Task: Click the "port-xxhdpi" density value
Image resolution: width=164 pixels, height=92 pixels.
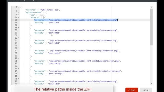Action: pos(55,63)
